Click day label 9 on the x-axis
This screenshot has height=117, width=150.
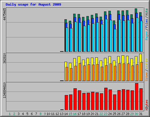point(45,114)
